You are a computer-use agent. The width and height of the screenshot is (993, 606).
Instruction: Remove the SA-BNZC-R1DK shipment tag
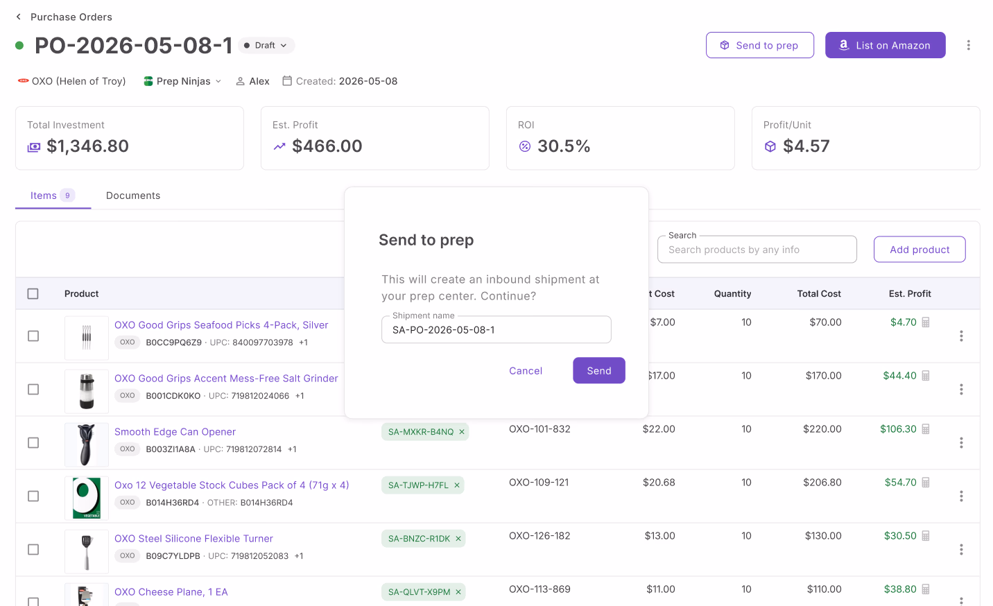tap(458, 539)
